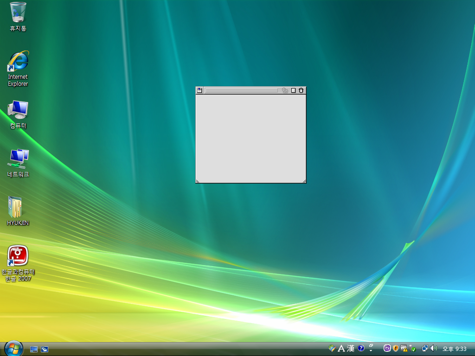Click the square box button in memo title bar
The width and height of the screenshot is (475, 356).
(x=293, y=90)
